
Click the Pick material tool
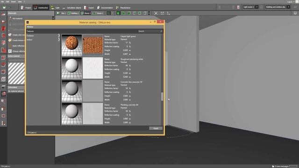coord(15,19)
